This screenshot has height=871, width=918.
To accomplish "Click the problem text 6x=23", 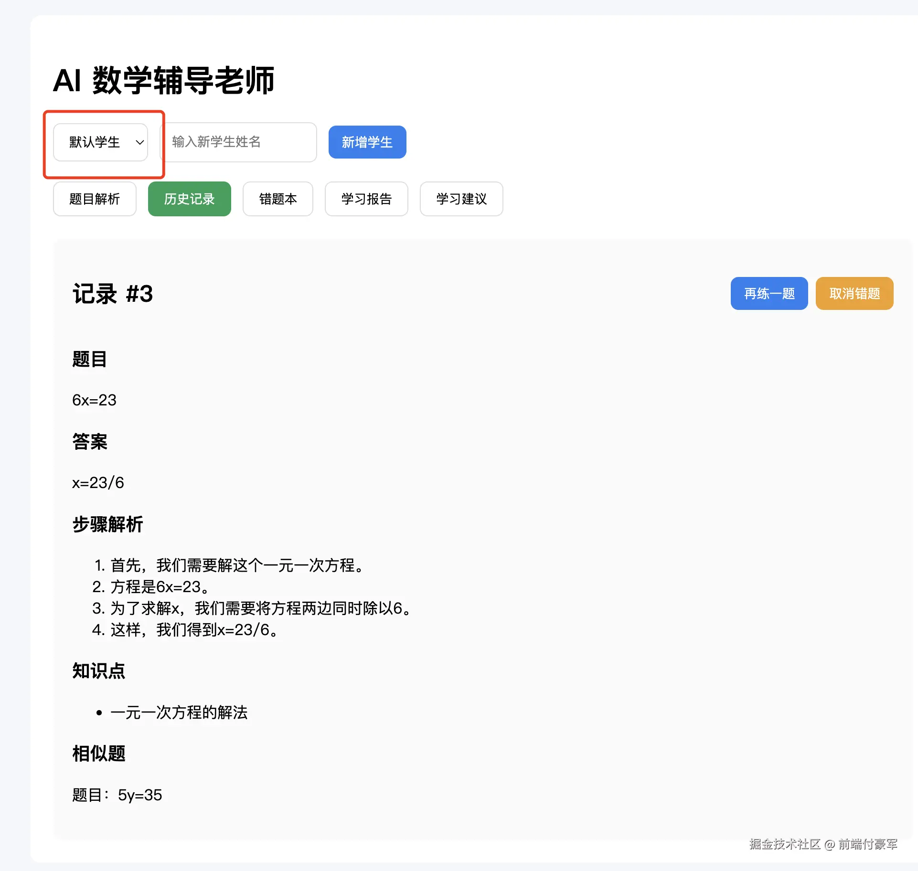I will (94, 400).
